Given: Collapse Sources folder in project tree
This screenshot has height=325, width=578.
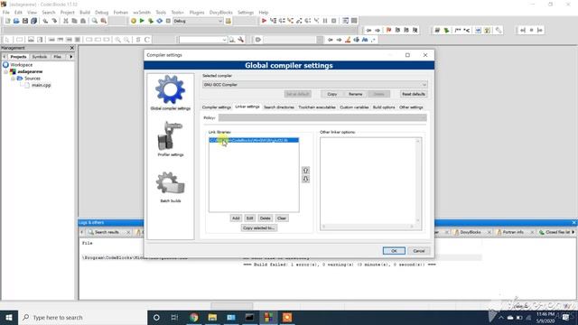Looking at the screenshot, I should [x=13, y=79].
